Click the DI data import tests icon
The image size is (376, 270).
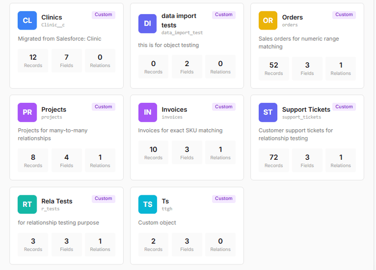point(147,24)
